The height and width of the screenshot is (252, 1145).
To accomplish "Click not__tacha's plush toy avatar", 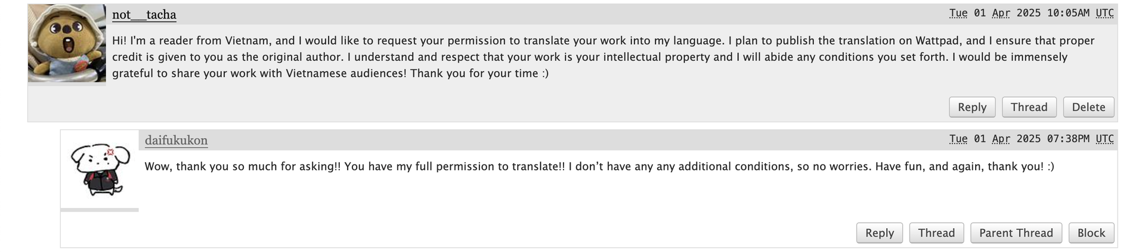I will [67, 43].
